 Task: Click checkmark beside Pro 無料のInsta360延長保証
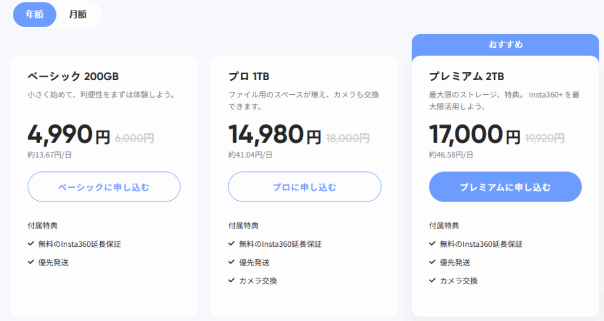(x=231, y=244)
